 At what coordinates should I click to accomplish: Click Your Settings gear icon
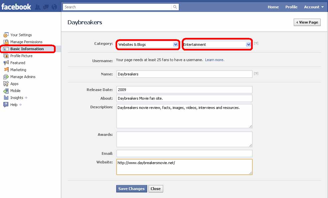click(6, 35)
